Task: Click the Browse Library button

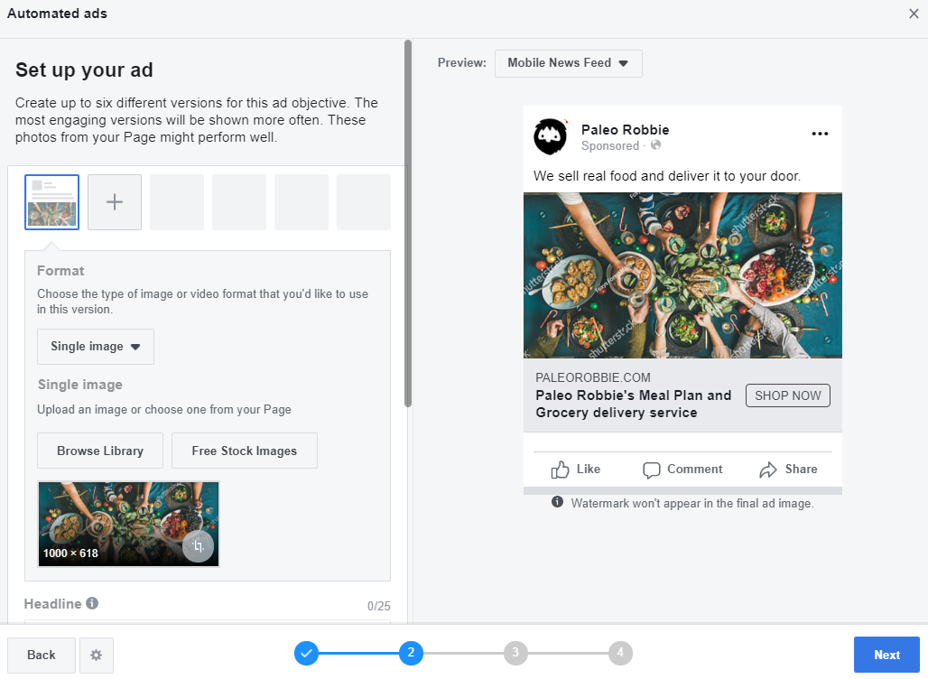Action: point(100,451)
